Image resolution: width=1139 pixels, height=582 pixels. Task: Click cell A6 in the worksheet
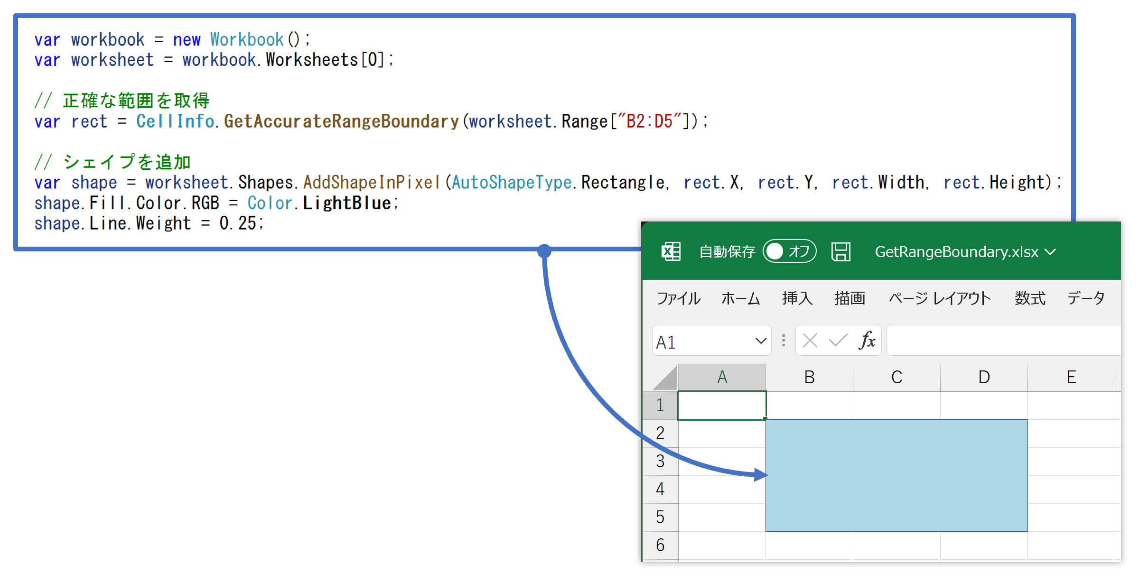pyautogui.click(x=722, y=545)
